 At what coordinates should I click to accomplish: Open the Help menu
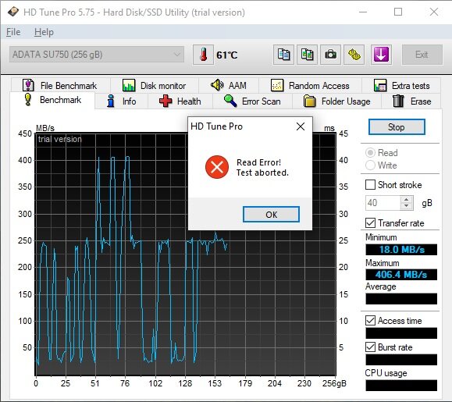[44, 32]
